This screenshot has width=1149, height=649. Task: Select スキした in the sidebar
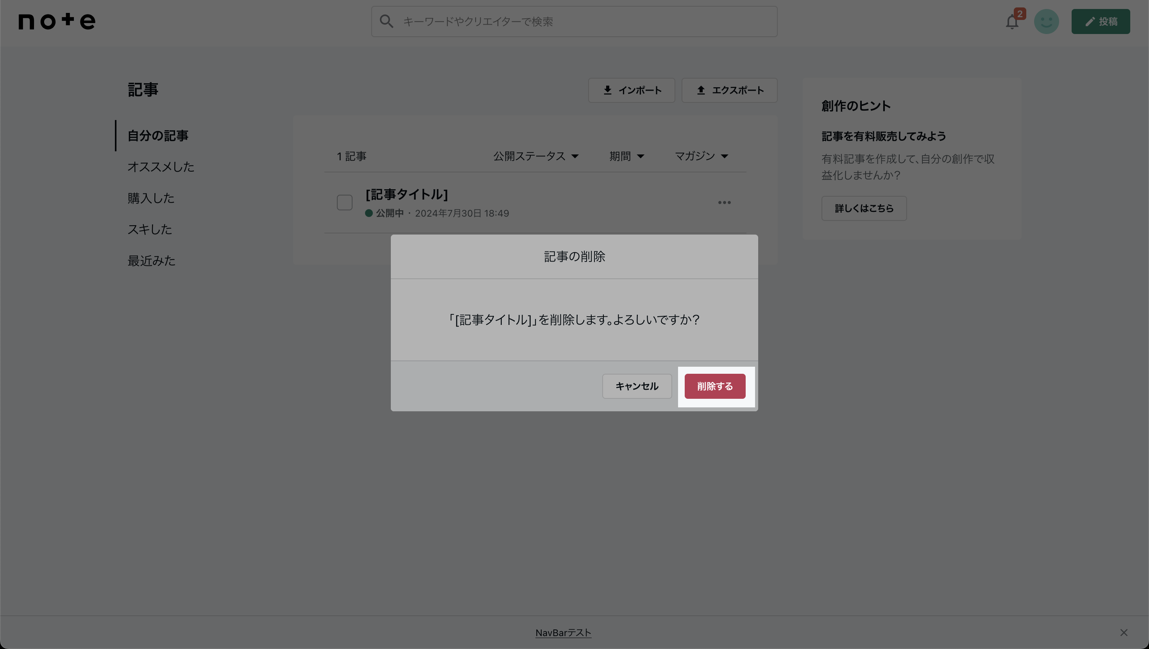point(149,229)
